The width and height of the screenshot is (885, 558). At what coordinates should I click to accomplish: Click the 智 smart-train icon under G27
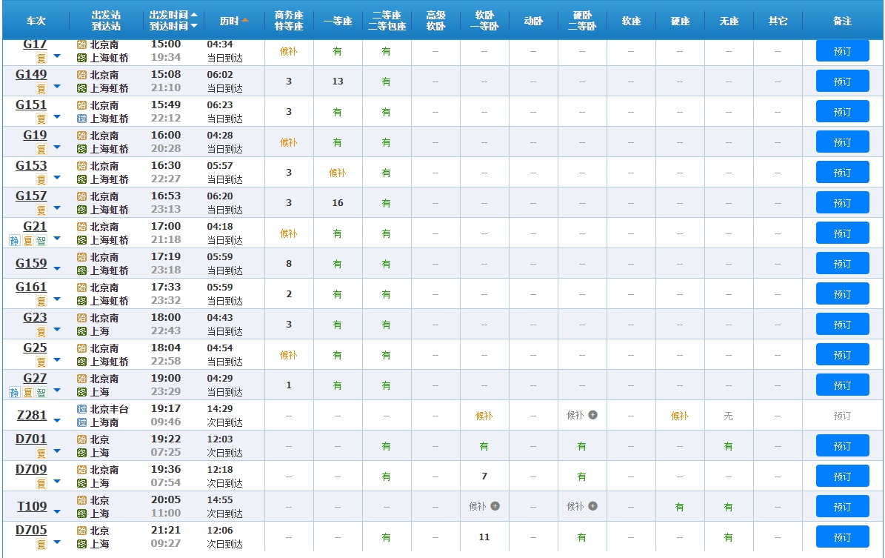pos(41,393)
